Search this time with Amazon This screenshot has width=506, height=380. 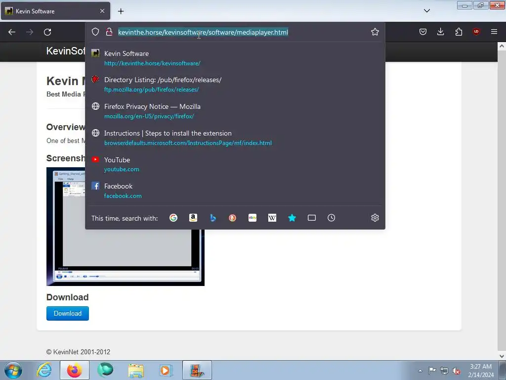click(193, 218)
